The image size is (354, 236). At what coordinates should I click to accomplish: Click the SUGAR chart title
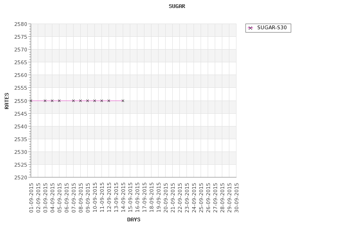(x=177, y=6)
